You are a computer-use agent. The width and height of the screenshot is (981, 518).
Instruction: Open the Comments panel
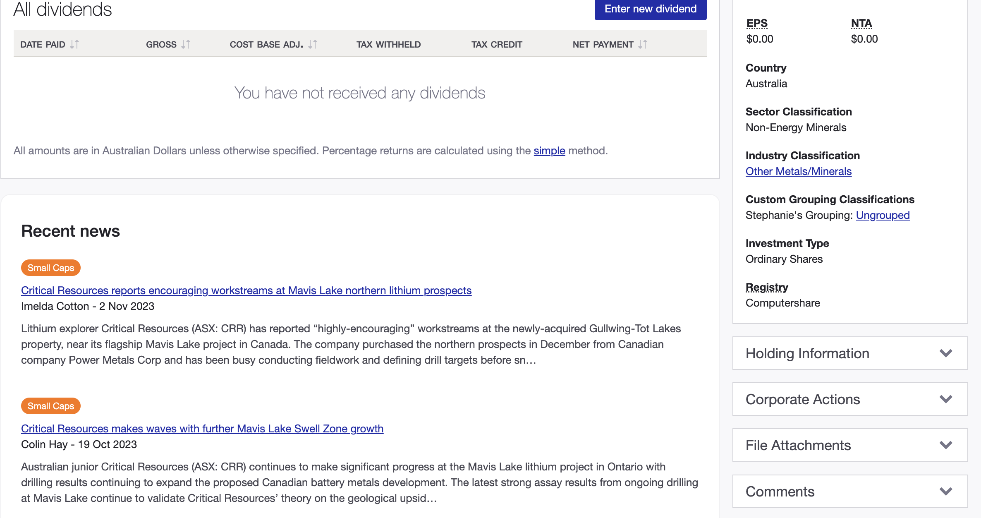pos(780,492)
